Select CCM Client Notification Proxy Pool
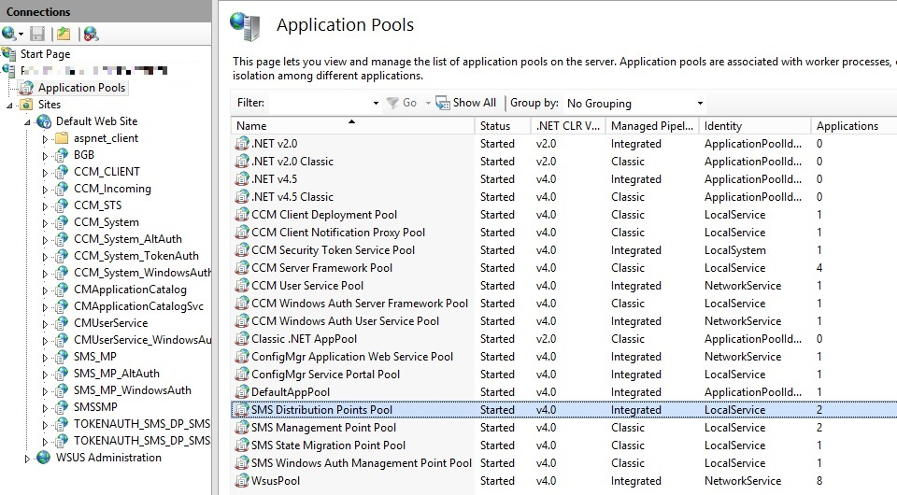 [x=564, y=233]
